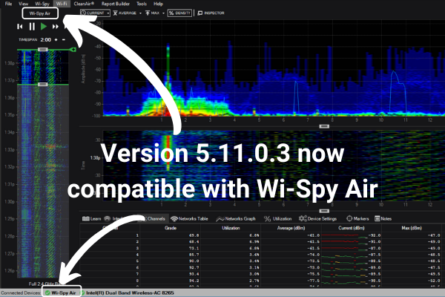Click splitter handle below density graph
This screenshot has height=297, width=445.
click(324, 126)
